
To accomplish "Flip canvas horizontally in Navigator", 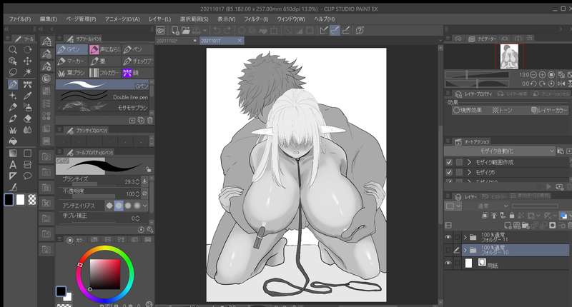I will click(561, 84).
